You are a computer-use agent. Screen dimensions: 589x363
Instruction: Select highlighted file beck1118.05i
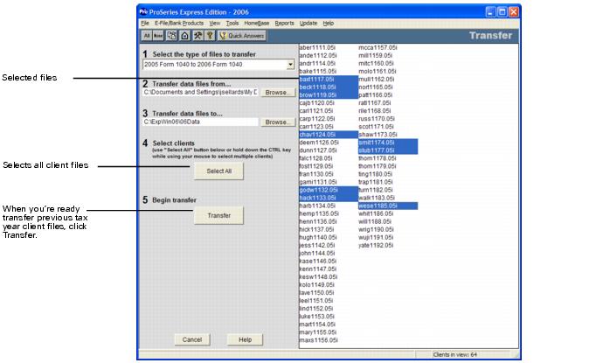[329, 87]
